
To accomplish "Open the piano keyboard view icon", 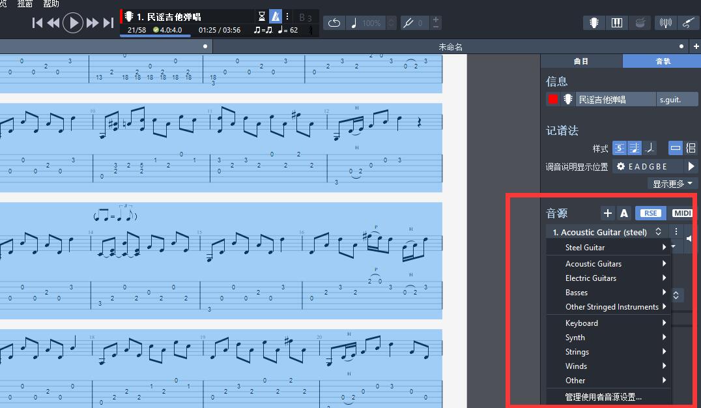I will 616,23.
